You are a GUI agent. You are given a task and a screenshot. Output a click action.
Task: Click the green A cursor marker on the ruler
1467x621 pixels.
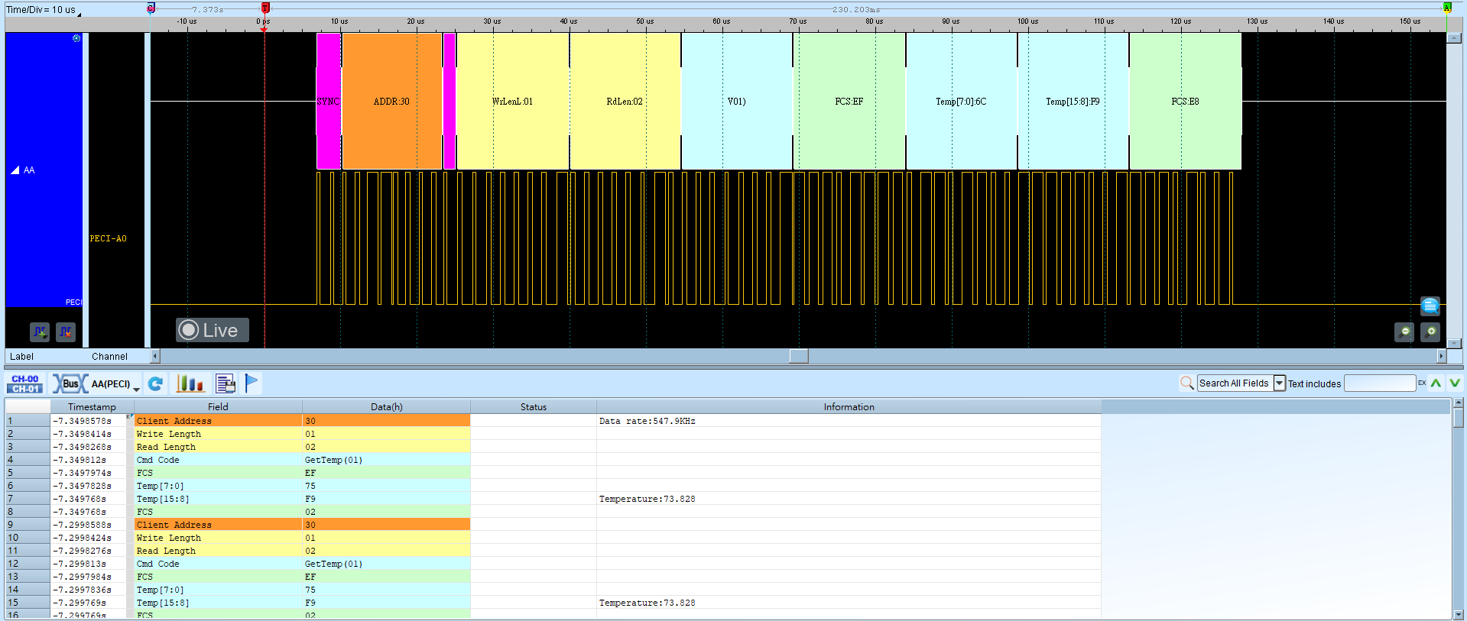[x=1446, y=8]
